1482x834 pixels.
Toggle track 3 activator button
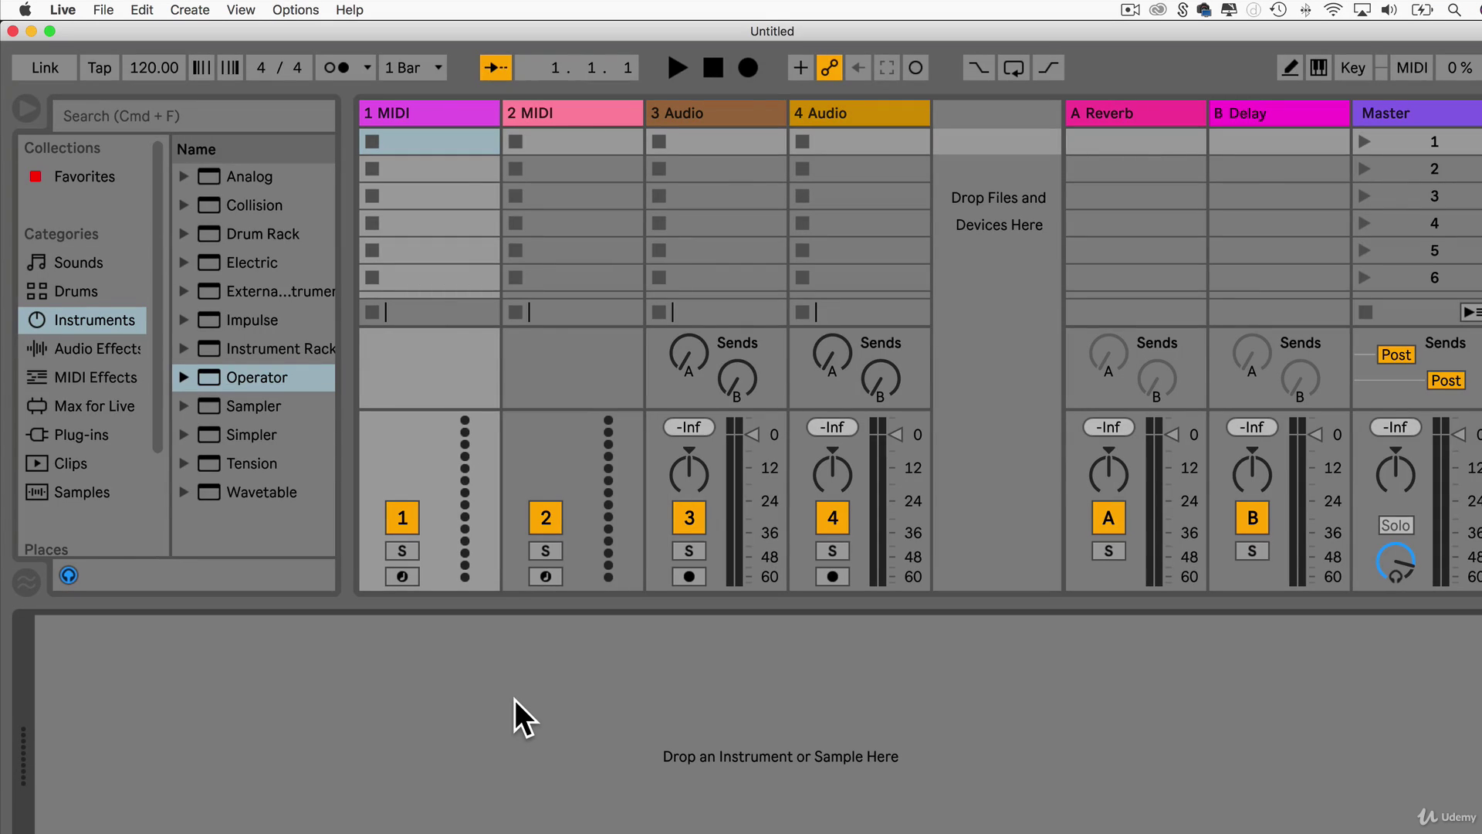[x=689, y=518]
